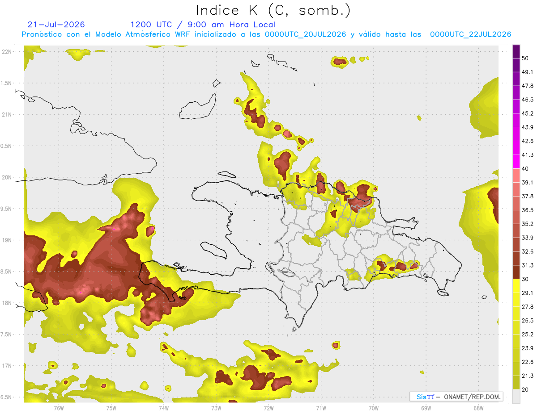
Task: Click longitude label '75W'
Action: 111,408
